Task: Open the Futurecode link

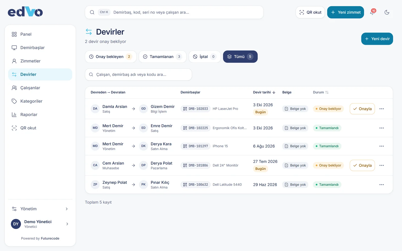Action: pyautogui.click(x=50, y=238)
